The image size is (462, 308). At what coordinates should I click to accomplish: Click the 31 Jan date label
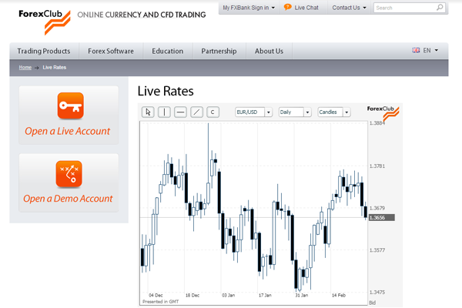(x=302, y=295)
